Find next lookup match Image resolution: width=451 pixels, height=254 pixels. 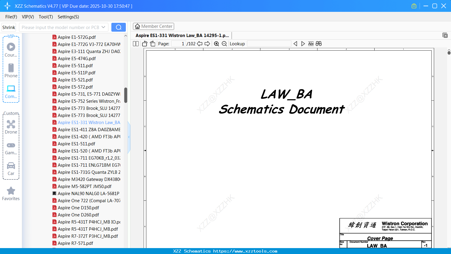pos(303,44)
